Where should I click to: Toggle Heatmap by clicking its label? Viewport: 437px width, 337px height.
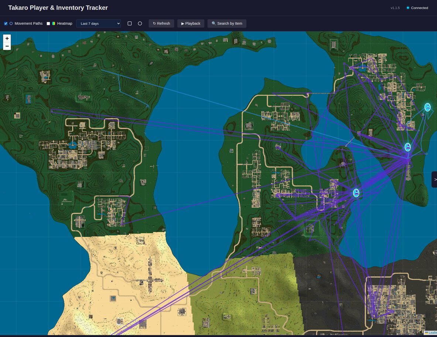point(65,24)
